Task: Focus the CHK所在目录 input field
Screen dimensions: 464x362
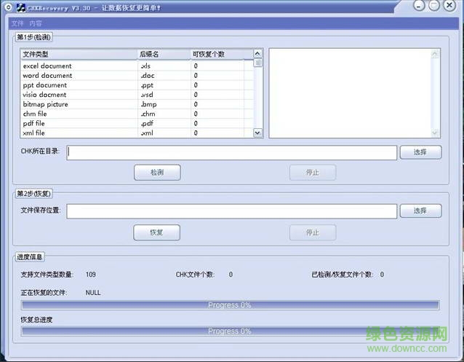Action: [232, 152]
